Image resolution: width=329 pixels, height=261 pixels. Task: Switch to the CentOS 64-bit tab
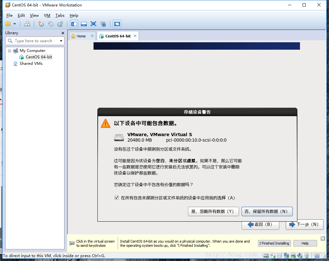118,36
